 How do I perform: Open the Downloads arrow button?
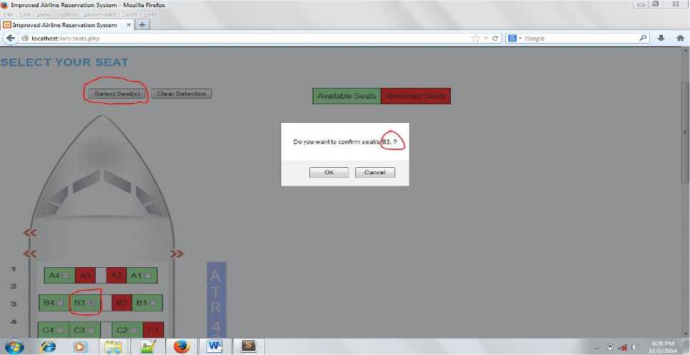click(661, 39)
